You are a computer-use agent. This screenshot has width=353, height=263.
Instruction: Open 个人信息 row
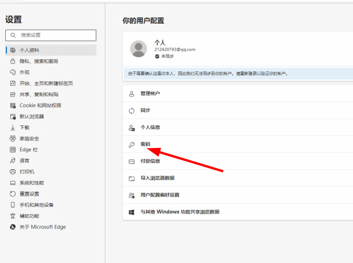point(150,127)
